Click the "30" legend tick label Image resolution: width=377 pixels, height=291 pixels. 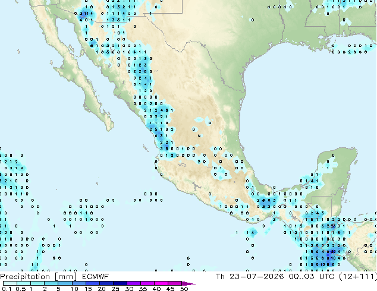click(130, 289)
